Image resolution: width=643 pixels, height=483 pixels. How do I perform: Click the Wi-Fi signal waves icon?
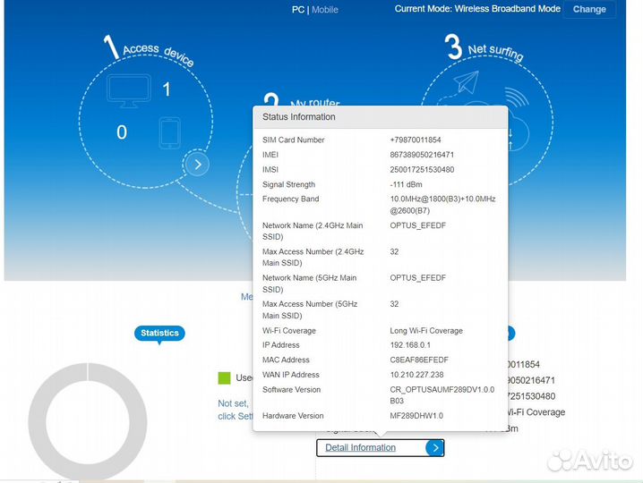coord(516,97)
